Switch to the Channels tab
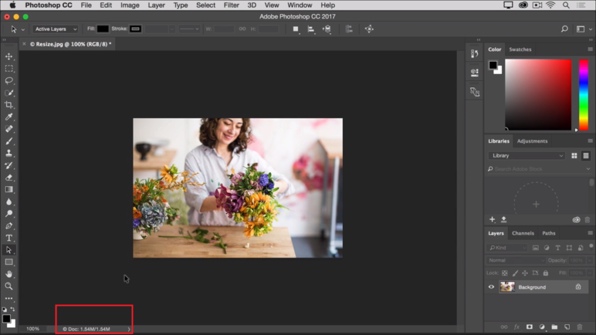 click(523, 233)
